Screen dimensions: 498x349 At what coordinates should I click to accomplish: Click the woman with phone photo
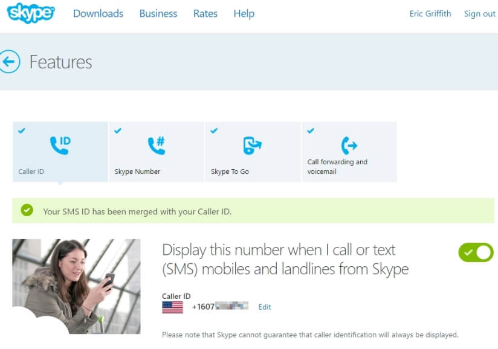(x=76, y=286)
